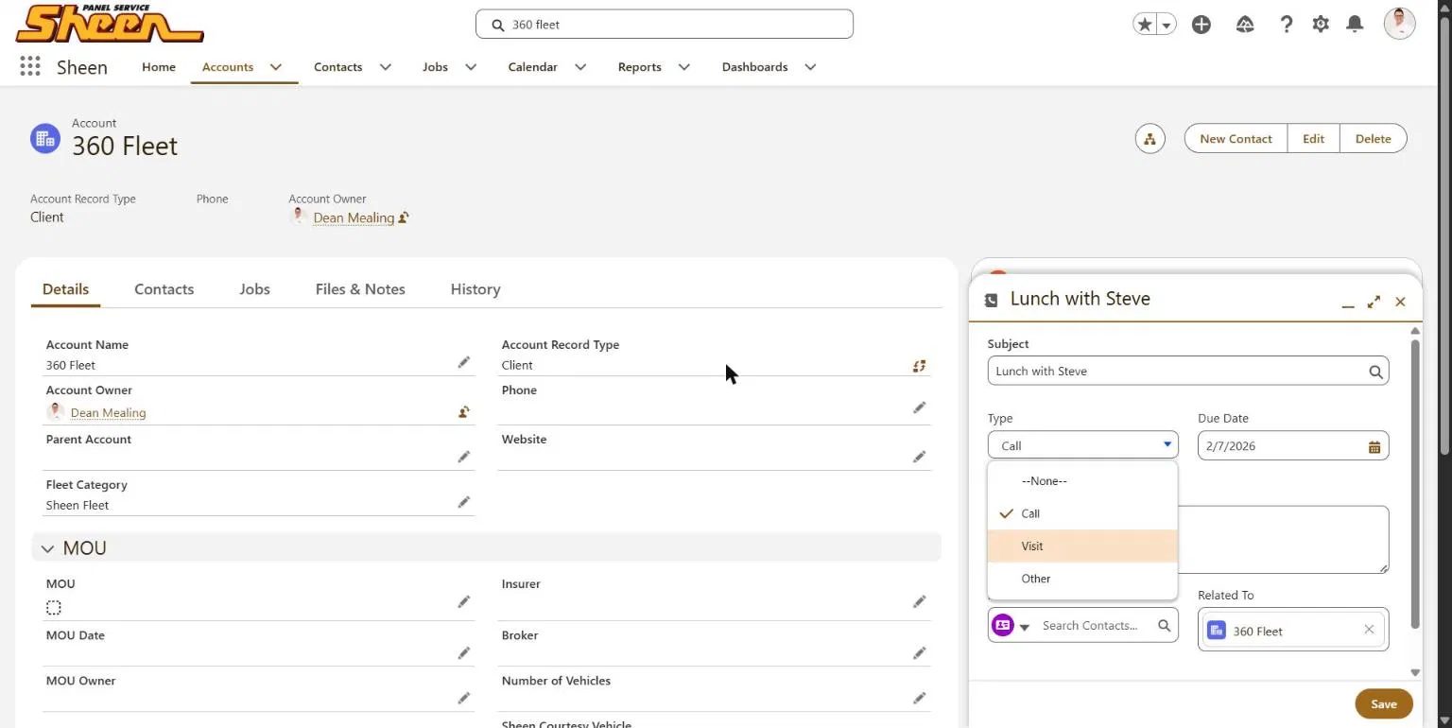The width and height of the screenshot is (1452, 728).
Task: Click the global search box
Action: [x=664, y=25]
